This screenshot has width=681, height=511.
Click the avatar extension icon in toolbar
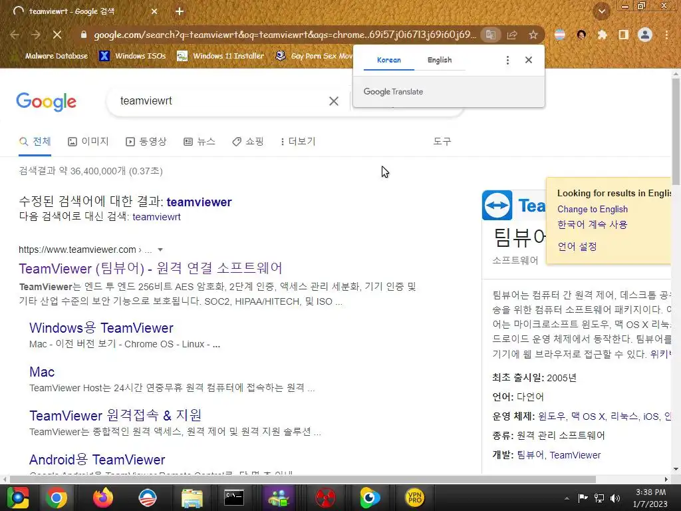(581, 35)
